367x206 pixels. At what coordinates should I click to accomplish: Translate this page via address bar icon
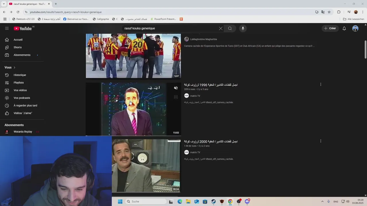(x=323, y=12)
